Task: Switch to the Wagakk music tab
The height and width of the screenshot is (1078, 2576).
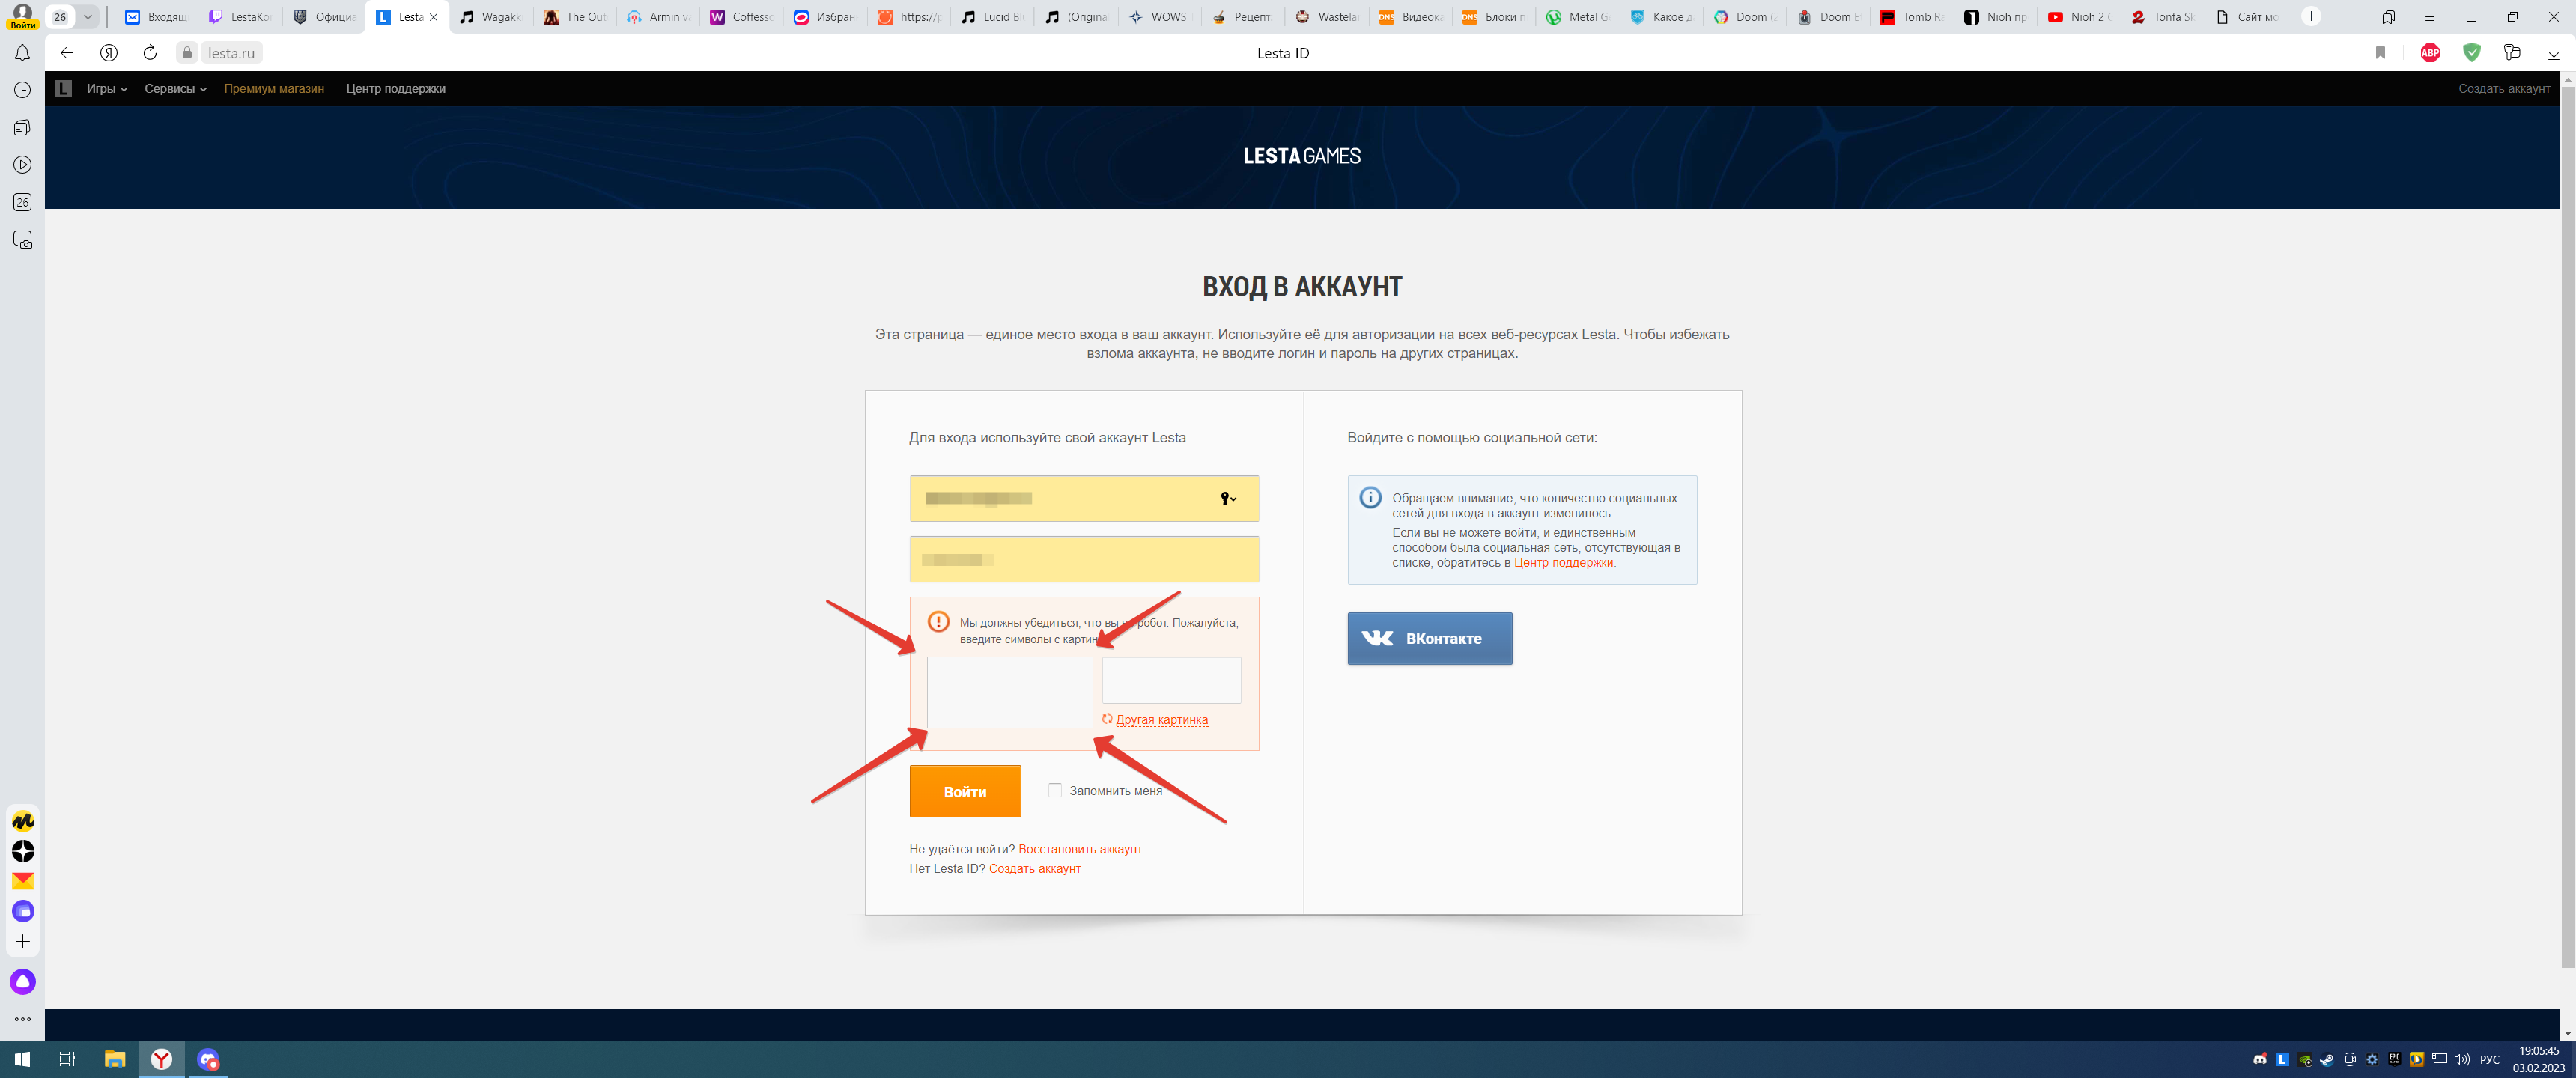Action: (x=491, y=17)
